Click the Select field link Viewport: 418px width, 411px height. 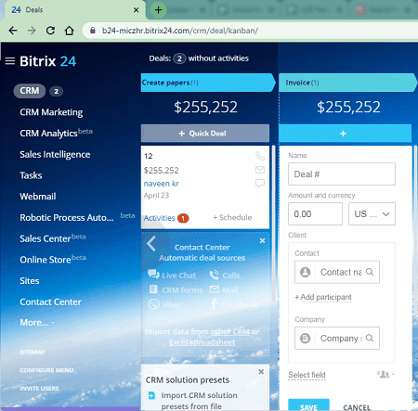(x=307, y=375)
